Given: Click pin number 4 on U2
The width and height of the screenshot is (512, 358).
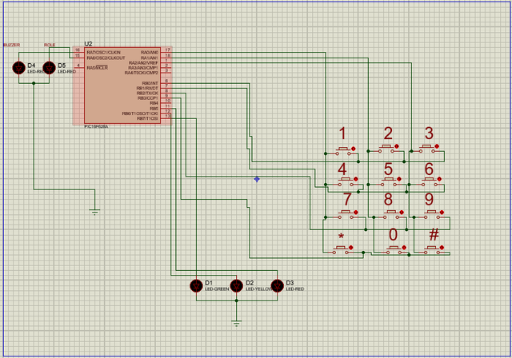Looking at the screenshot, I should (x=78, y=66).
